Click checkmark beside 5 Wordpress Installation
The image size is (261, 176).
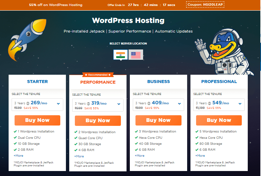point(197,131)
